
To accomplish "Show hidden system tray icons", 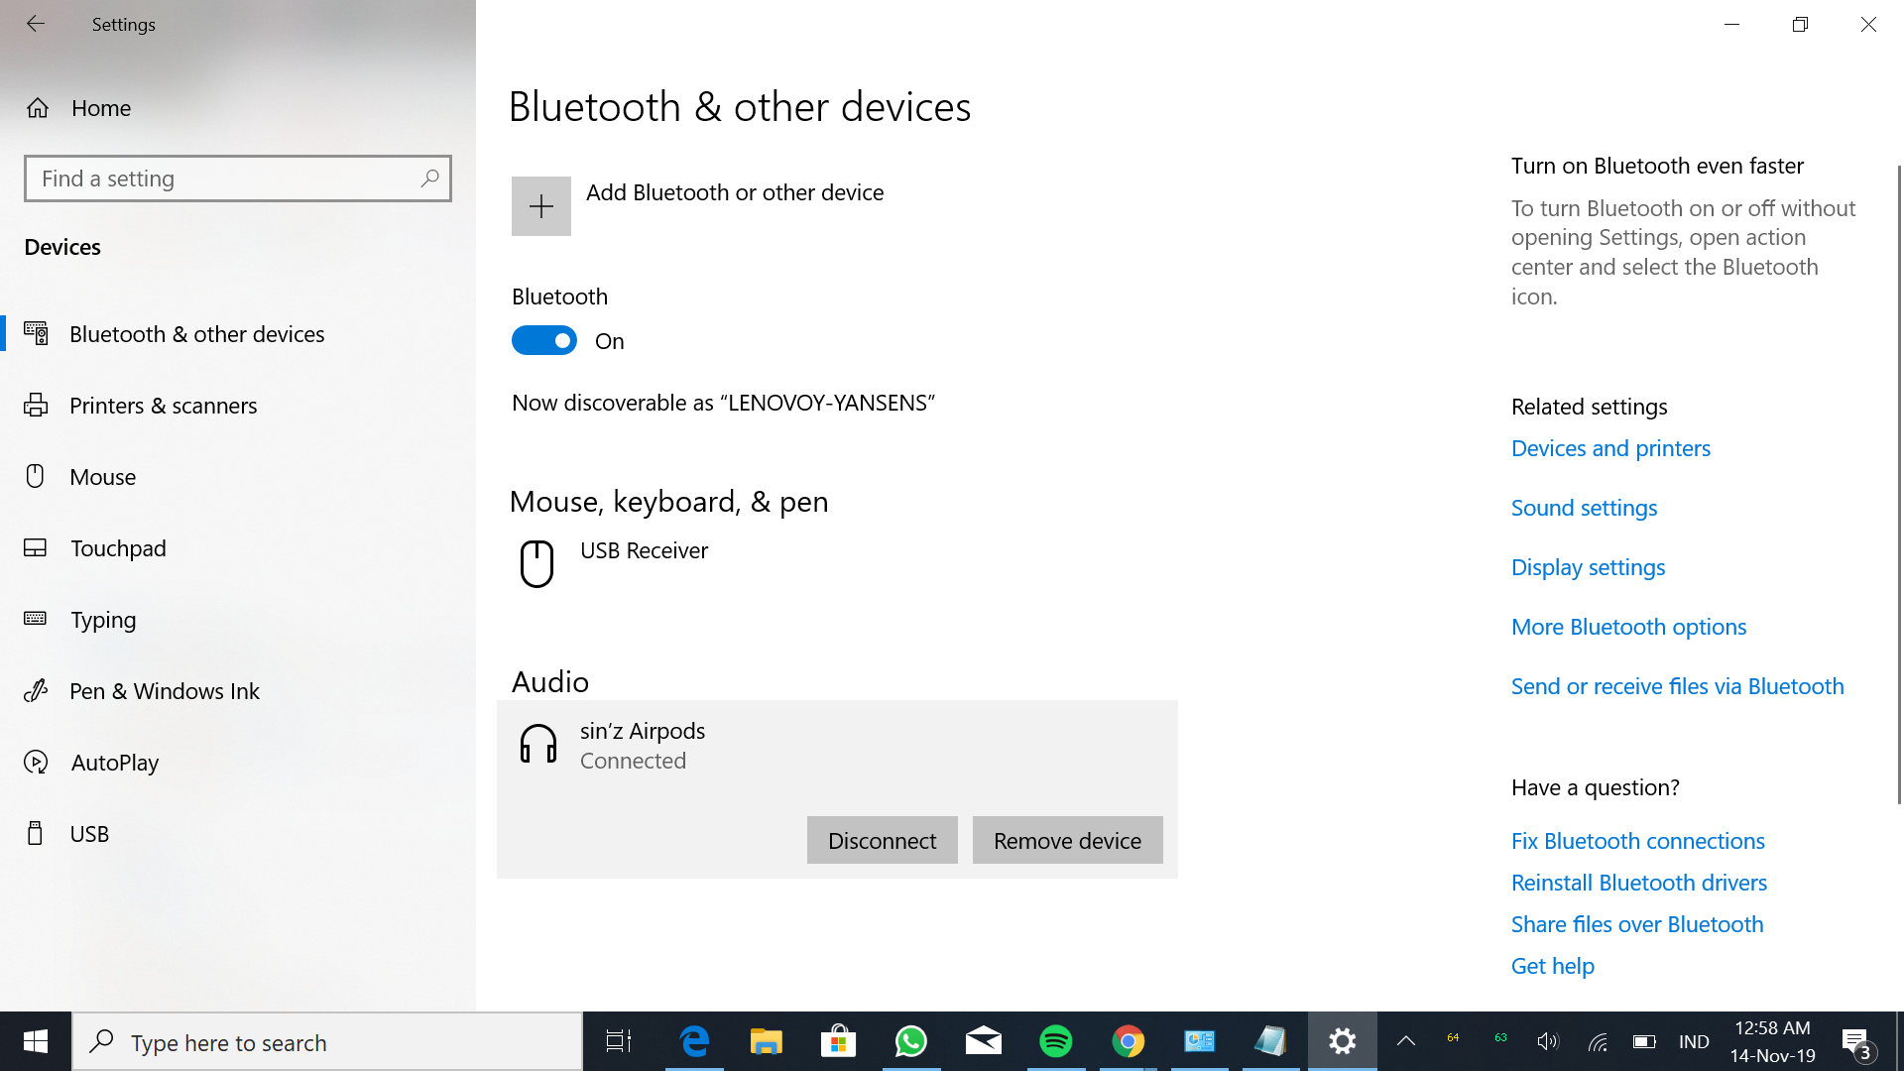I will tap(1406, 1041).
